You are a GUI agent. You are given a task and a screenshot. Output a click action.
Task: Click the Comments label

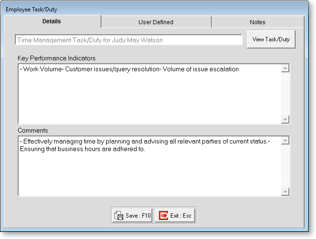[x=33, y=130]
